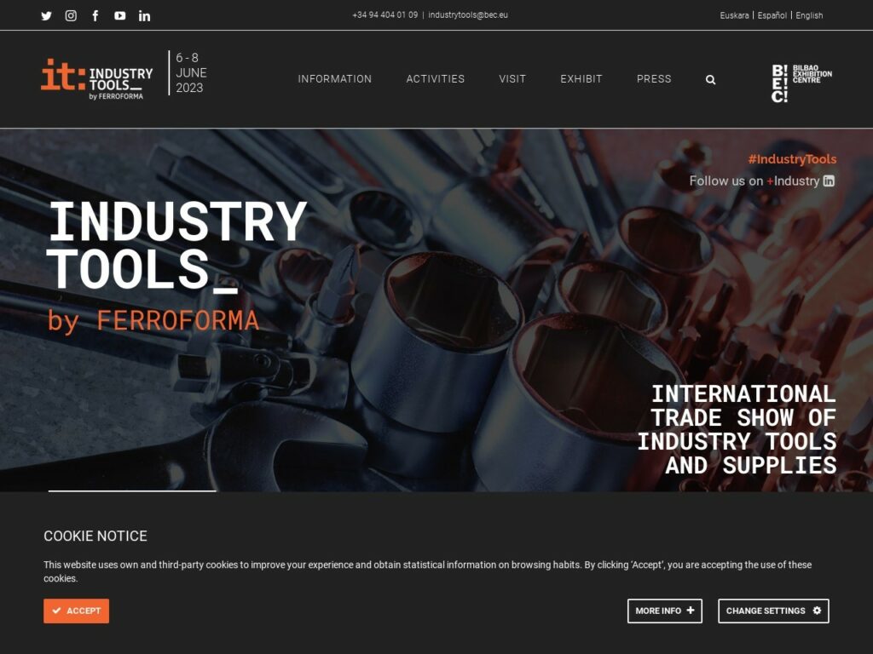The height and width of the screenshot is (654, 873).
Task: Go to the PRESS menu item
Action: click(654, 79)
